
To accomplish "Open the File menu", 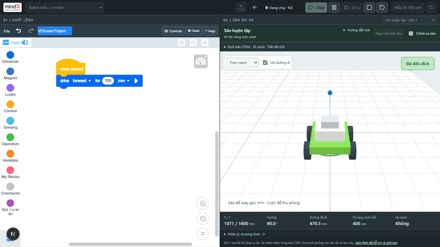I will point(7,31).
